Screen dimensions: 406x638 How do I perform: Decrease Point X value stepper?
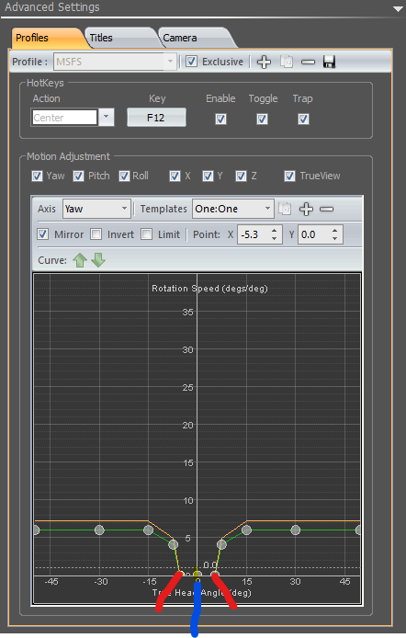[275, 238]
